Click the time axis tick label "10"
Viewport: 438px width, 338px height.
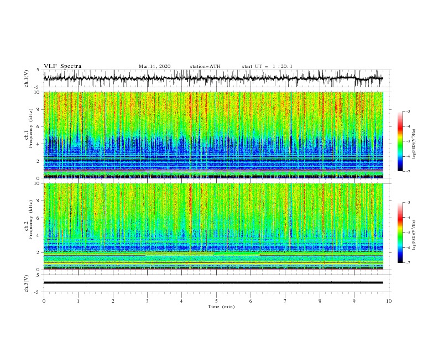[389, 301]
